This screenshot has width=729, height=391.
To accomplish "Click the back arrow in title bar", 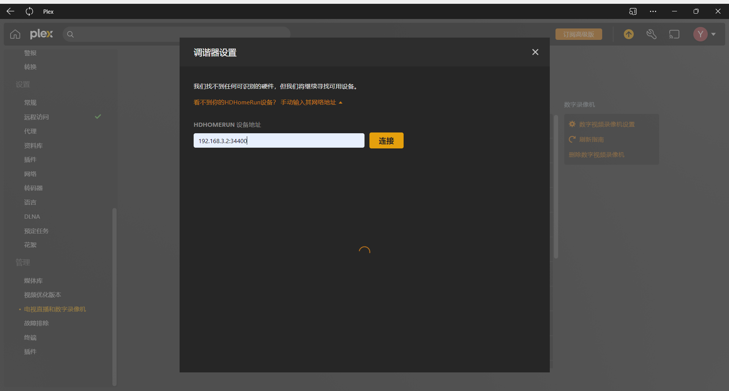I will click(x=10, y=11).
